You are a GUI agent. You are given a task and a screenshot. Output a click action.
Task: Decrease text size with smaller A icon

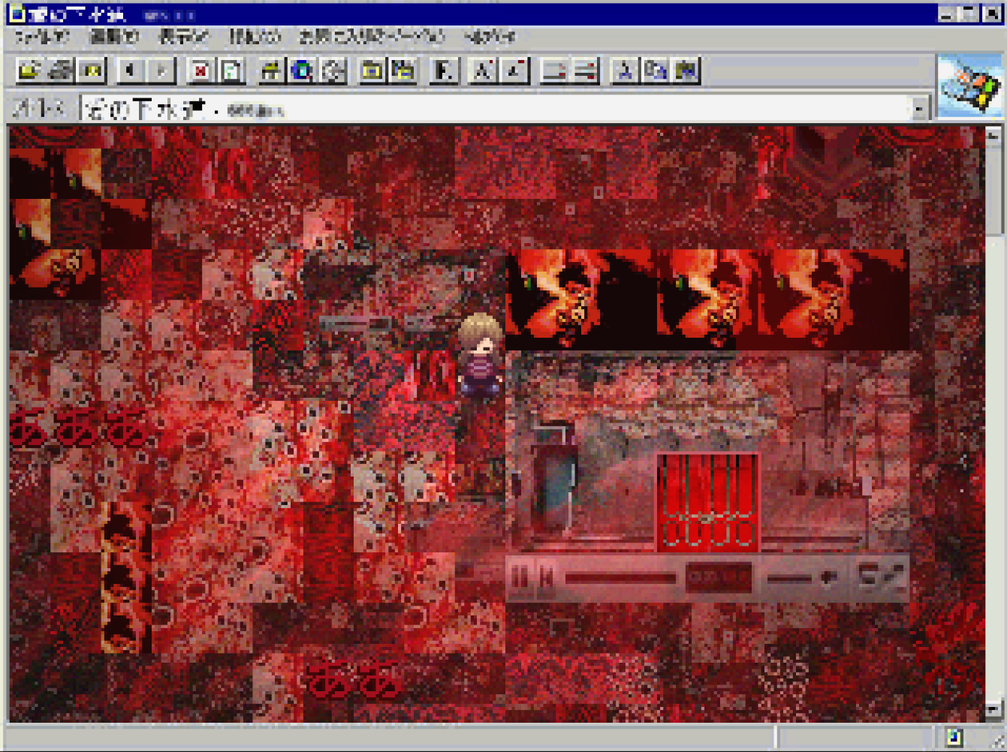tap(514, 71)
